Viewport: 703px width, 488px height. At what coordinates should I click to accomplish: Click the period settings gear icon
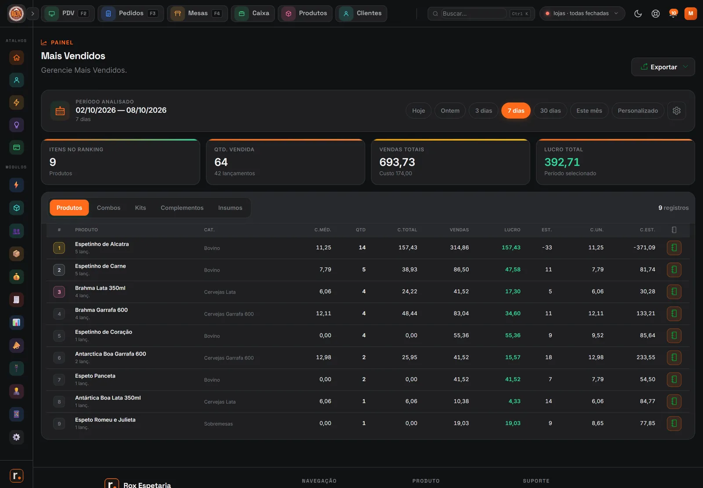coord(677,111)
